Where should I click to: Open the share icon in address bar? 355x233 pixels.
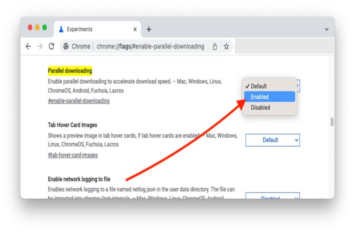coord(215,47)
